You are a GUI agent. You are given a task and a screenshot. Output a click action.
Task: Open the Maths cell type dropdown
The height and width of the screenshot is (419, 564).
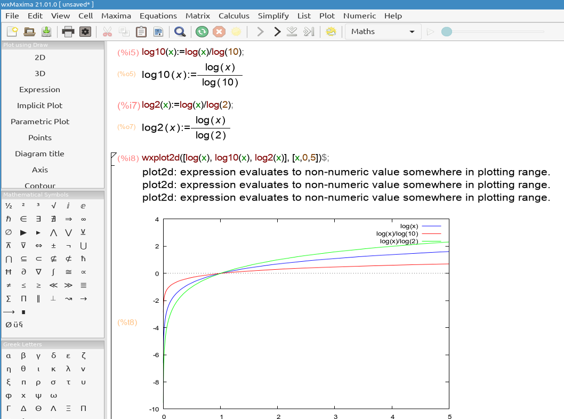coord(411,31)
